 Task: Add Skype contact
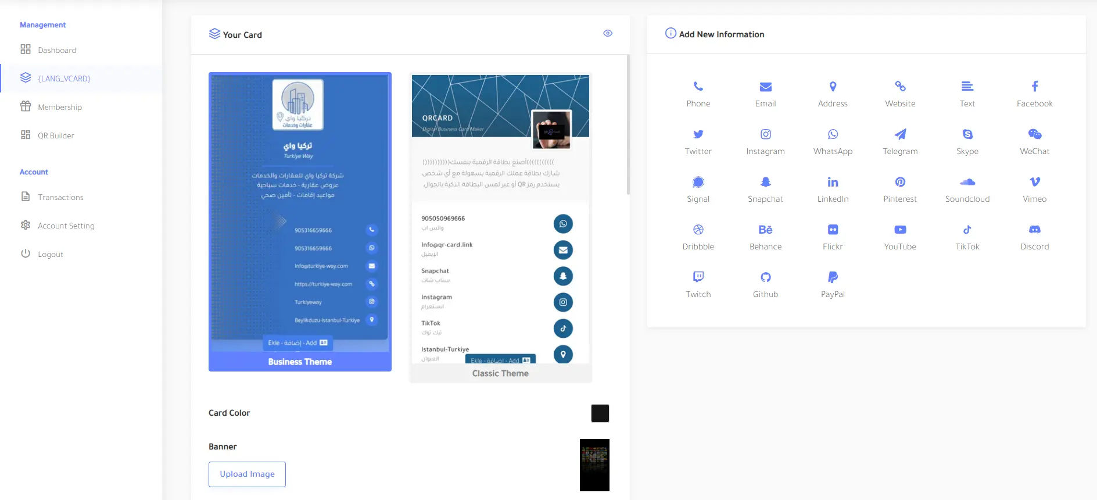[x=967, y=142]
